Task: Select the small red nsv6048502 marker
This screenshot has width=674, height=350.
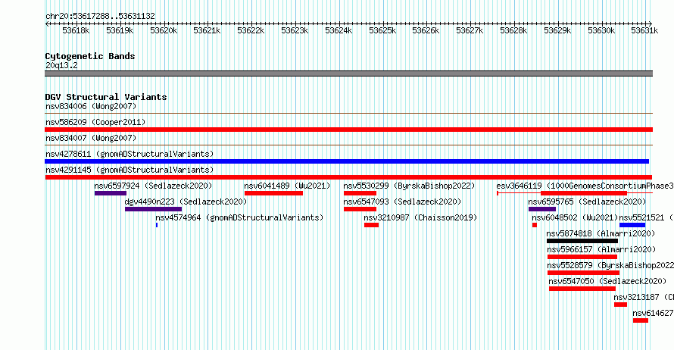Action: tap(535, 225)
